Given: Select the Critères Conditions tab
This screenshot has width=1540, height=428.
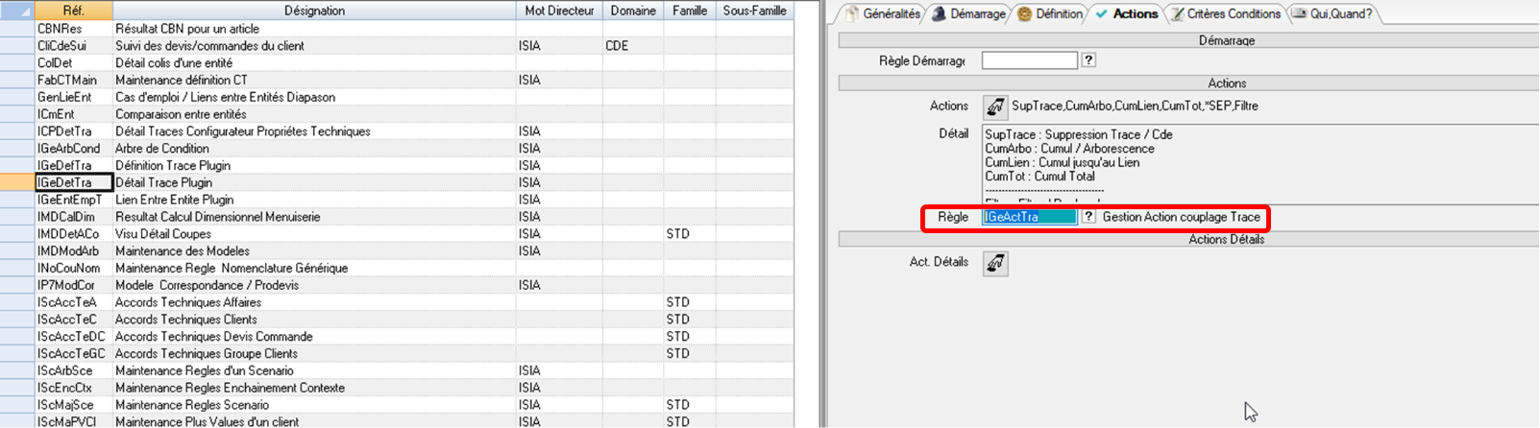Looking at the screenshot, I should pyautogui.click(x=1226, y=13).
